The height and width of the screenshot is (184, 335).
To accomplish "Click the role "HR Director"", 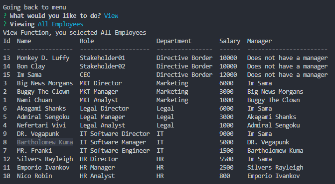I will point(99,159).
